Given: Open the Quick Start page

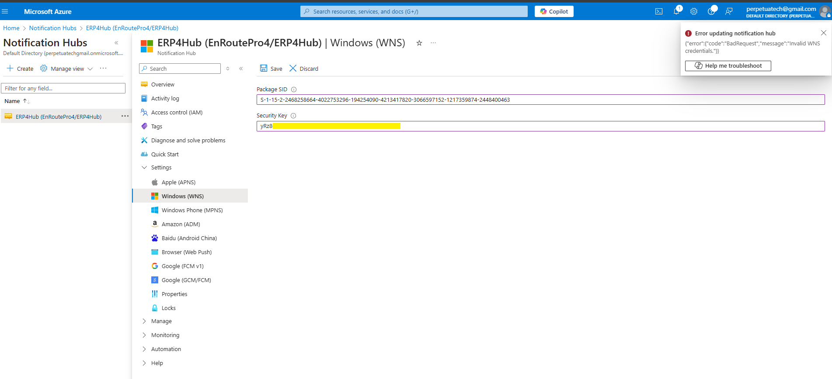Looking at the screenshot, I should pos(165,154).
